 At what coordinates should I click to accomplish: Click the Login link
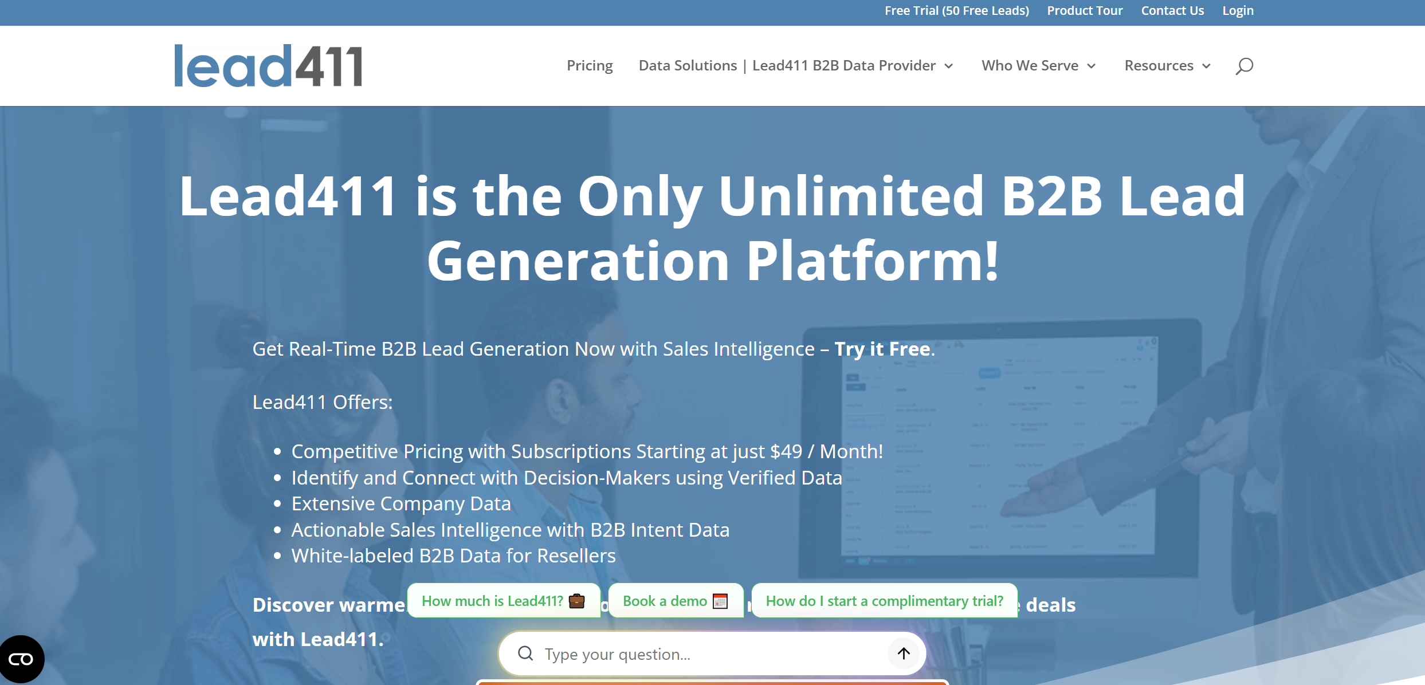(1238, 10)
